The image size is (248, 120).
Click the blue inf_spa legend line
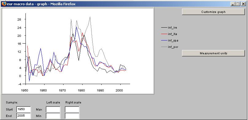(x=164, y=41)
